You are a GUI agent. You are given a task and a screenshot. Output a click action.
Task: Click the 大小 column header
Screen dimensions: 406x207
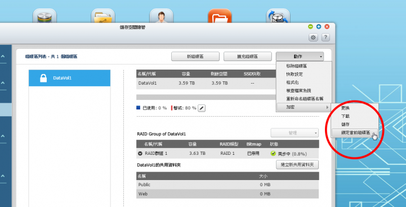[x=264, y=176]
